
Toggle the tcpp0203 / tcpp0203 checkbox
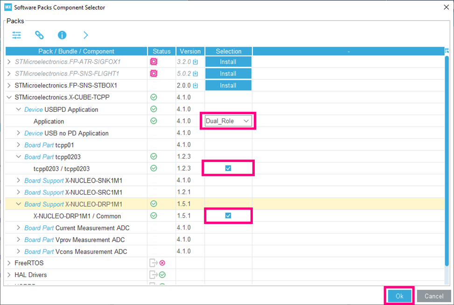(x=228, y=168)
